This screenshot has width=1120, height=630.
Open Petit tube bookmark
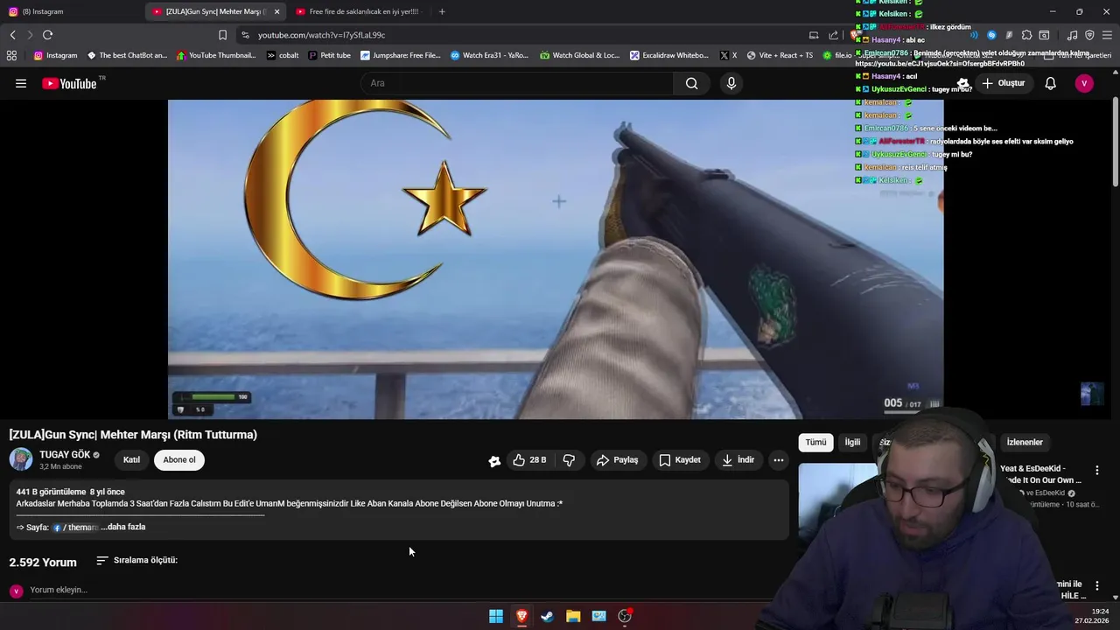pos(329,55)
